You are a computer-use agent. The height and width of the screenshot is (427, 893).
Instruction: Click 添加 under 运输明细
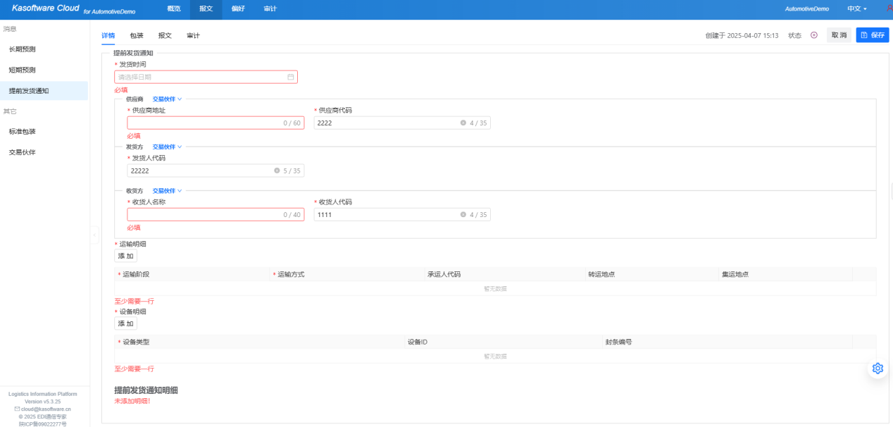[x=125, y=256]
